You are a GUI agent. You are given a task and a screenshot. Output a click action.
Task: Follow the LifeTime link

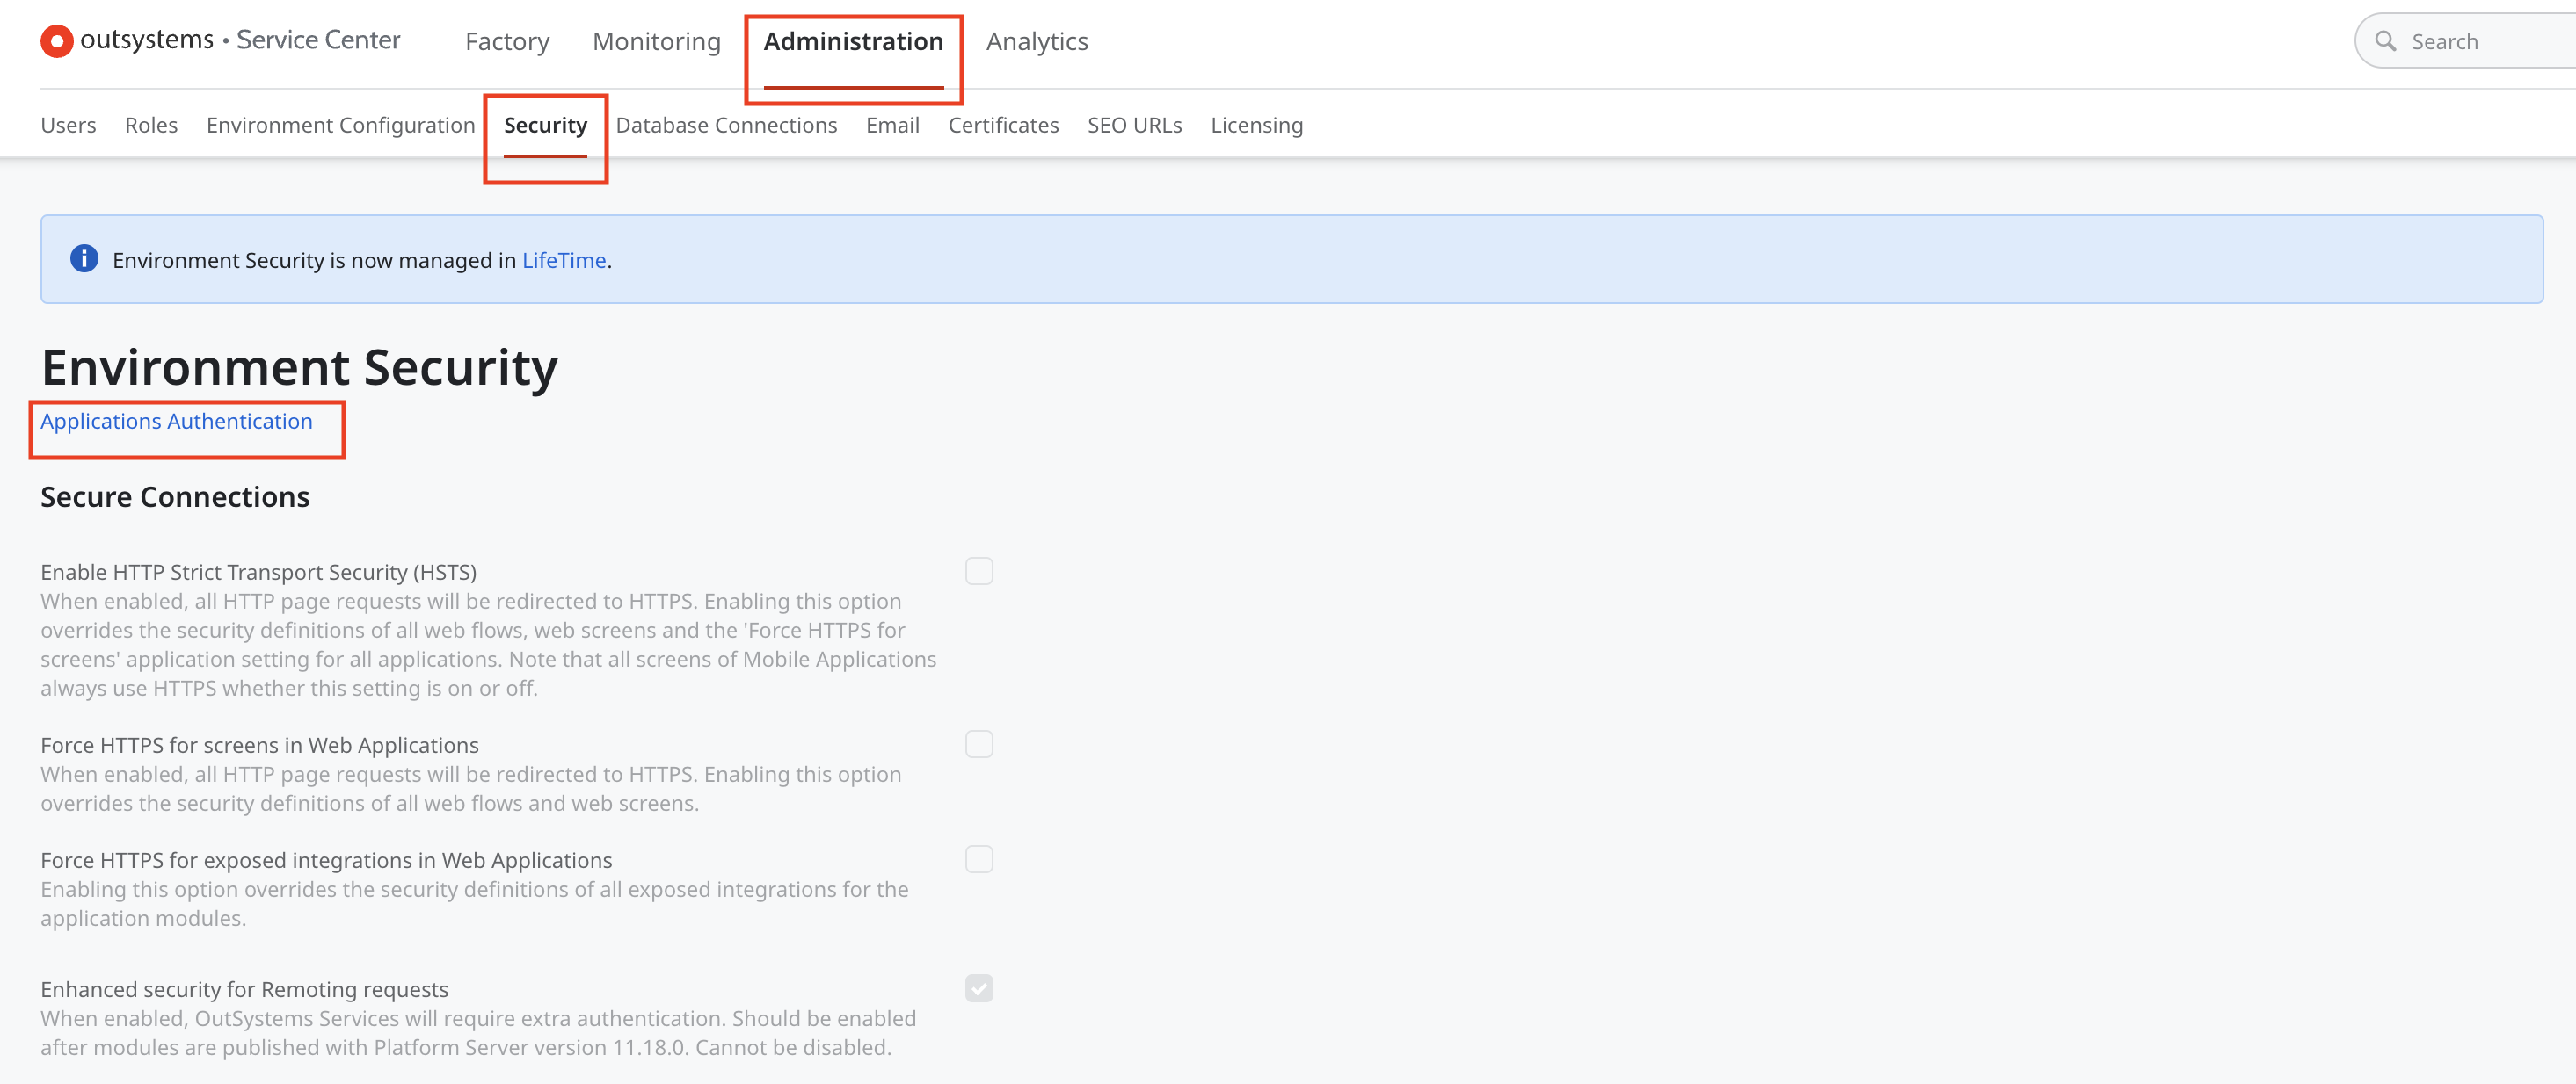(x=564, y=260)
